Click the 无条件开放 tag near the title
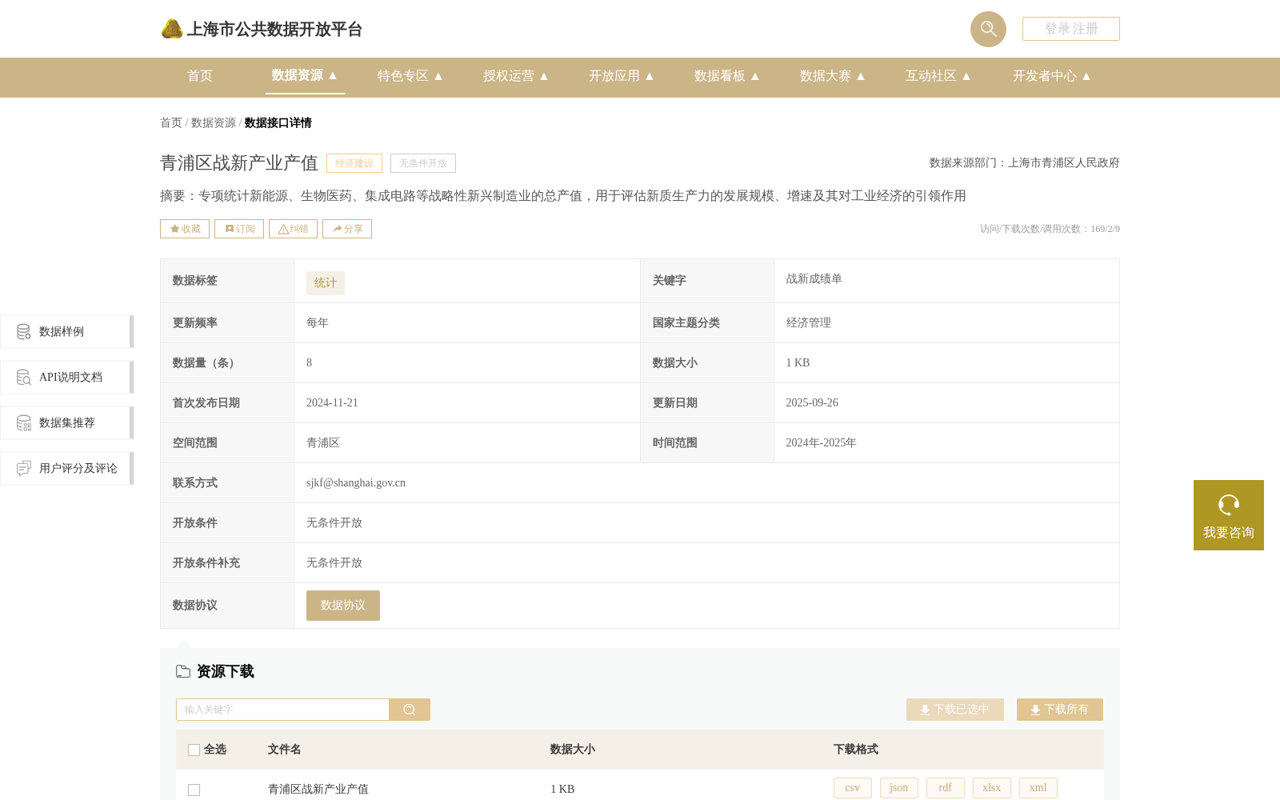 click(423, 163)
